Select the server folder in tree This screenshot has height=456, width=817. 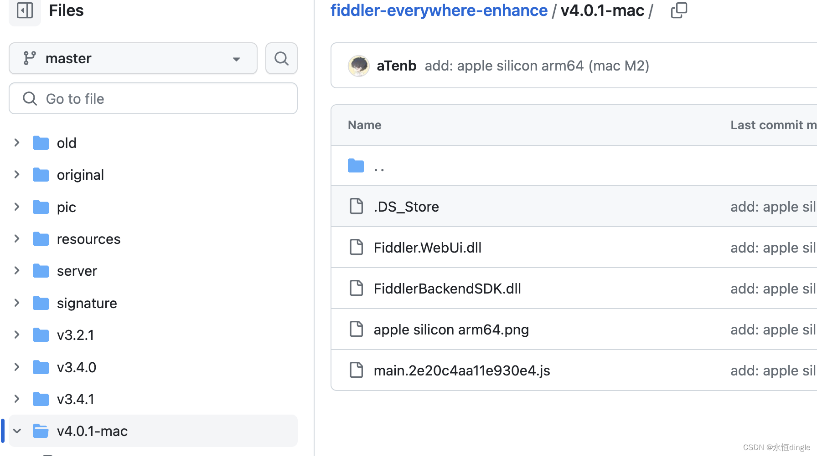point(77,271)
